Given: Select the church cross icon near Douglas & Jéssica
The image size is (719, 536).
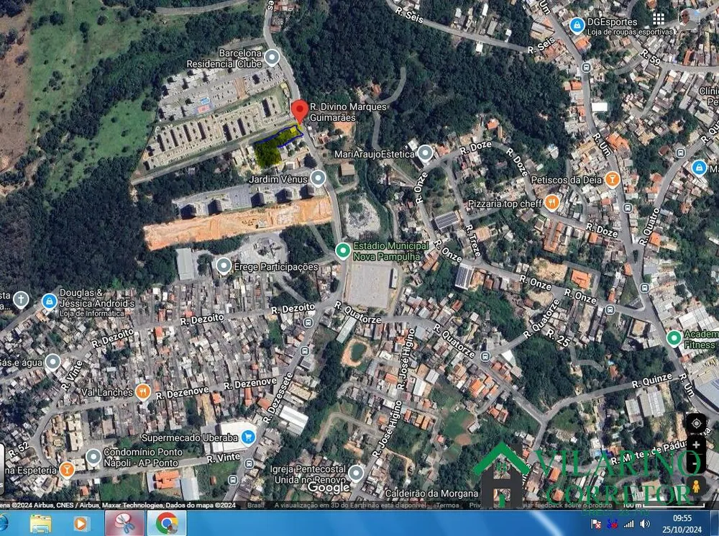Looking at the screenshot, I should pos(21,300).
